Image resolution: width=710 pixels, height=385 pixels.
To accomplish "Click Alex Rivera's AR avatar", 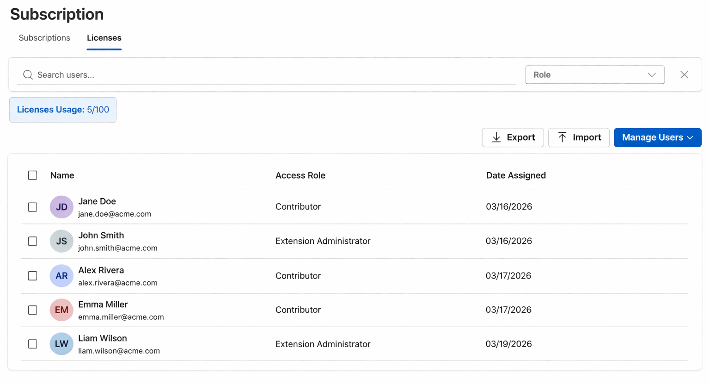I will (61, 276).
